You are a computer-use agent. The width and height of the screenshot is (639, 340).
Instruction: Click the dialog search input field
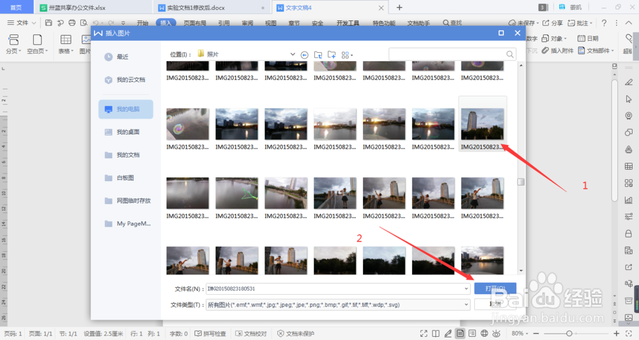click(452, 54)
